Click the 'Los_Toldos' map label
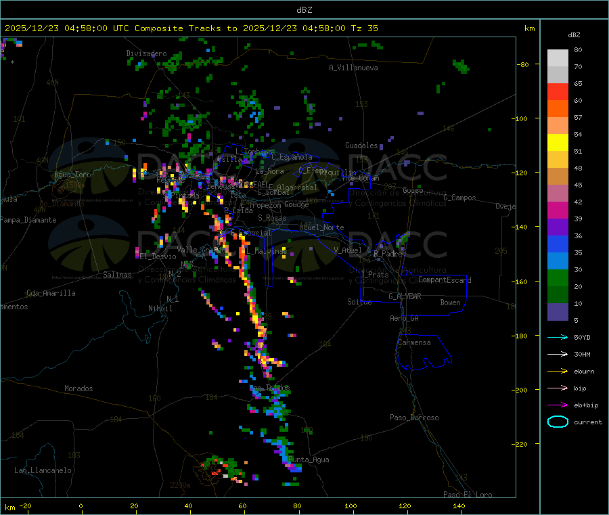This screenshot has height=515, width=609. pyautogui.click(x=269, y=388)
